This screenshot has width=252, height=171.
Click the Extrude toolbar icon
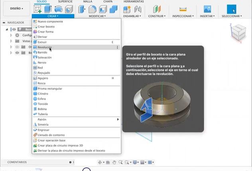pyautogui.click(x=48, y=9)
